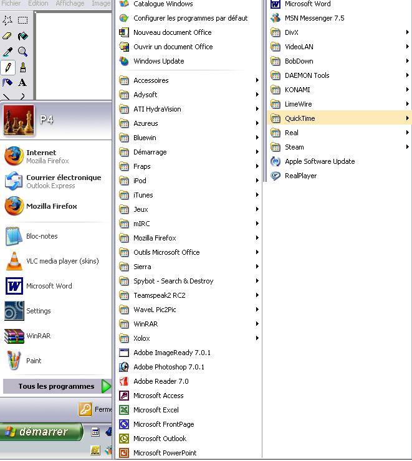The image size is (412, 461).
Task: Expand the Accessoires folder submenu
Action: point(188,80)
